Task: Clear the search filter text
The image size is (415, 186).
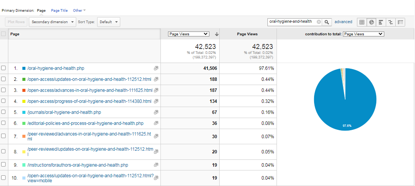Action: point(319,22)
